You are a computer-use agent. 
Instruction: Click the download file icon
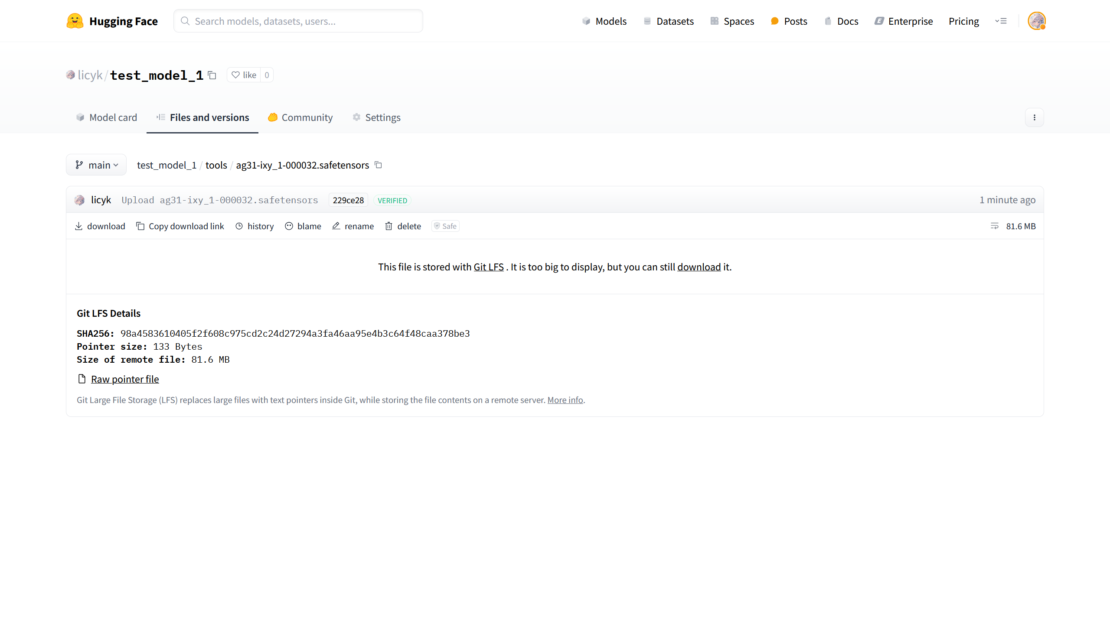click(78, 226)
